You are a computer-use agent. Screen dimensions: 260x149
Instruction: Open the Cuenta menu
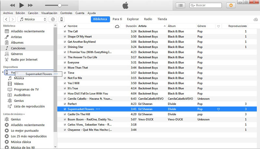80,13
